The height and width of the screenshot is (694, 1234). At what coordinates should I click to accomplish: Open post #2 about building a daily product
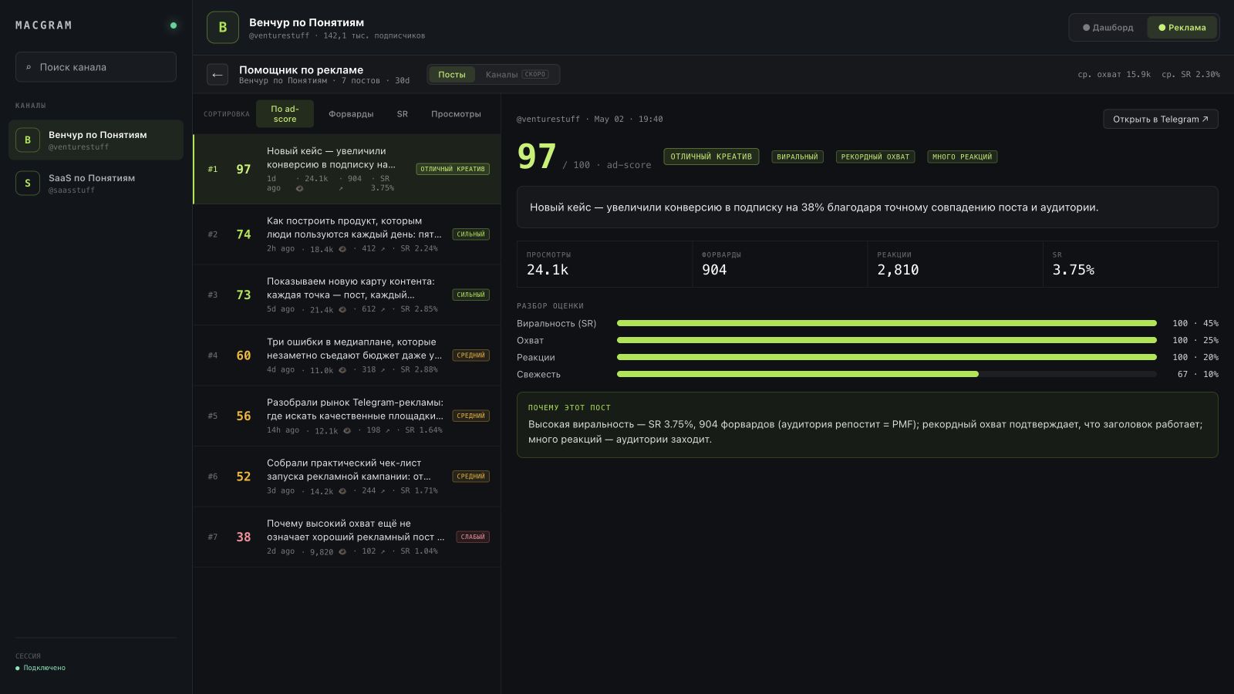(x=347, y=234)
